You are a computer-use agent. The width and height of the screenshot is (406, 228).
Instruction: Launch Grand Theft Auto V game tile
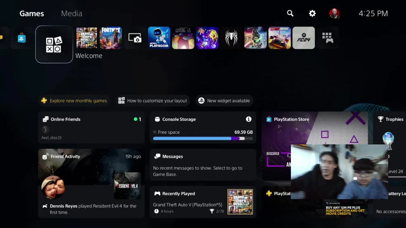point(87,38)
